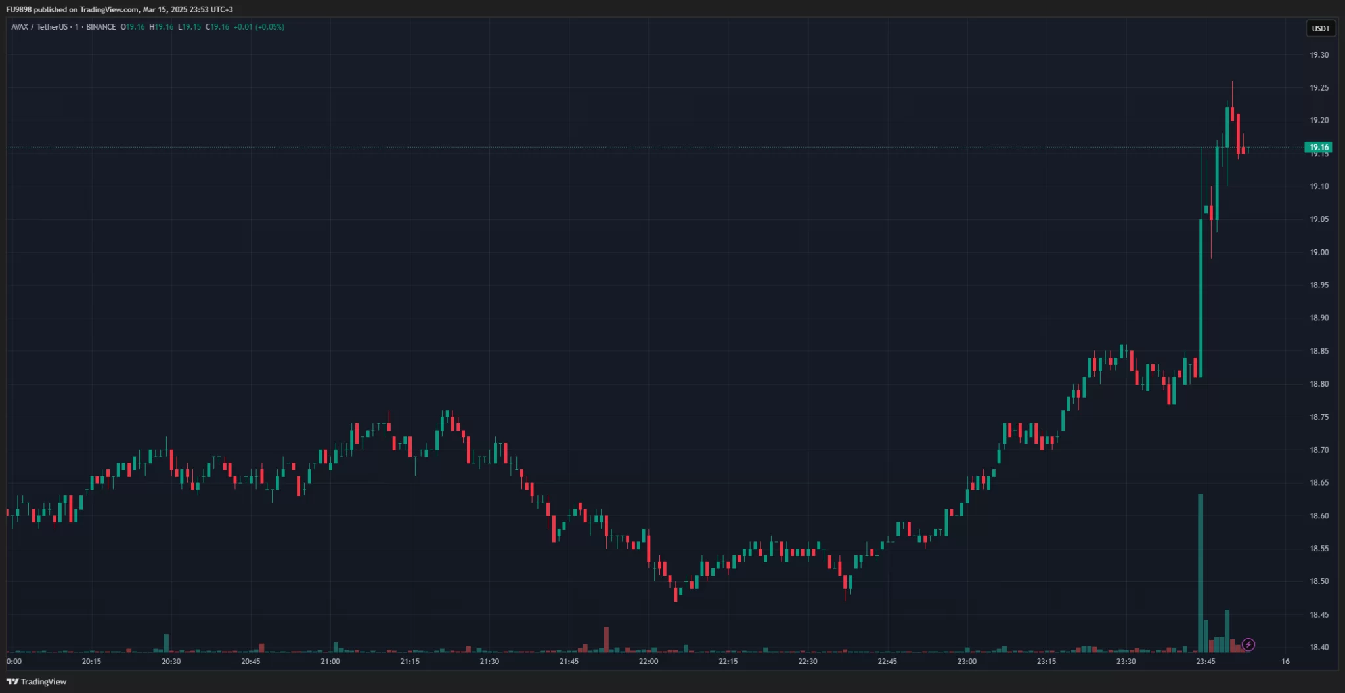Click the FU9898 published on TradingView.com header
The image size is (1345, 693).
120,9
